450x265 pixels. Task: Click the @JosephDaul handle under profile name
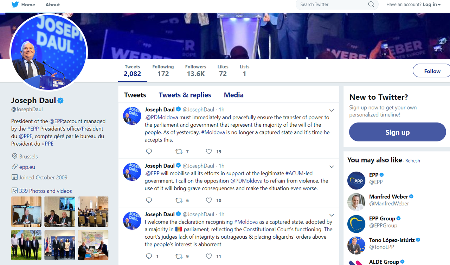[27, 109]
